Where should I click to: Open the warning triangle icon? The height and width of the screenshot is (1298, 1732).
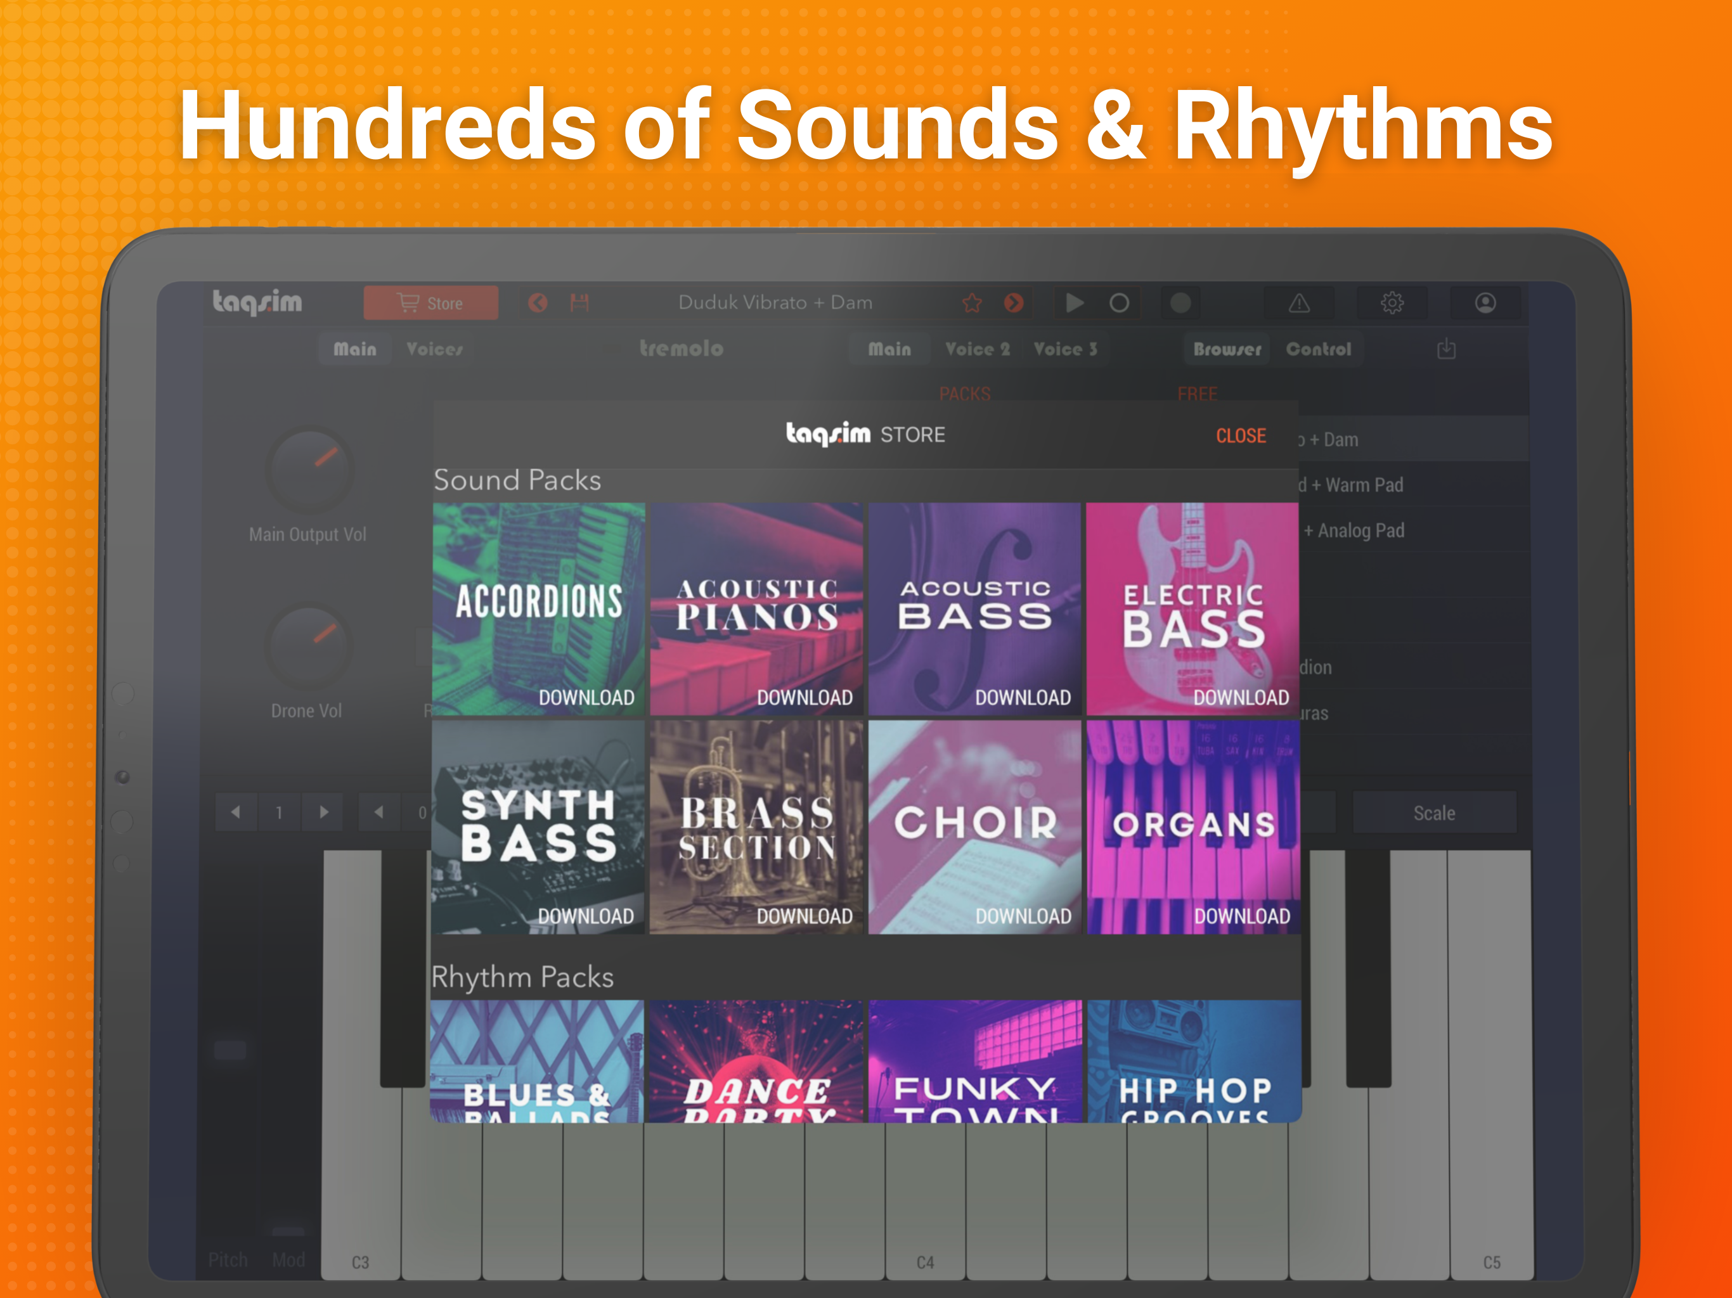[1299, 303]
